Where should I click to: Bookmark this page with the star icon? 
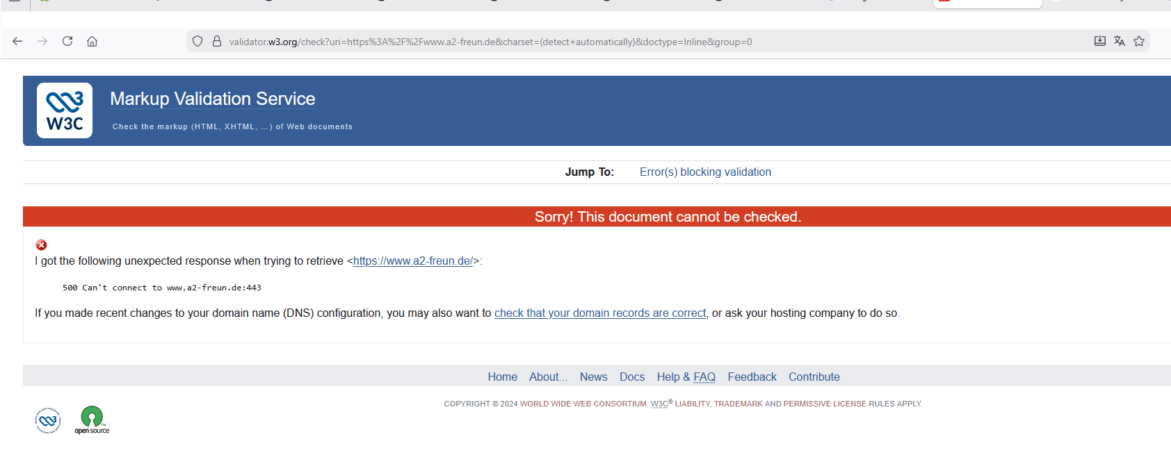click(x=1139, y=42)
